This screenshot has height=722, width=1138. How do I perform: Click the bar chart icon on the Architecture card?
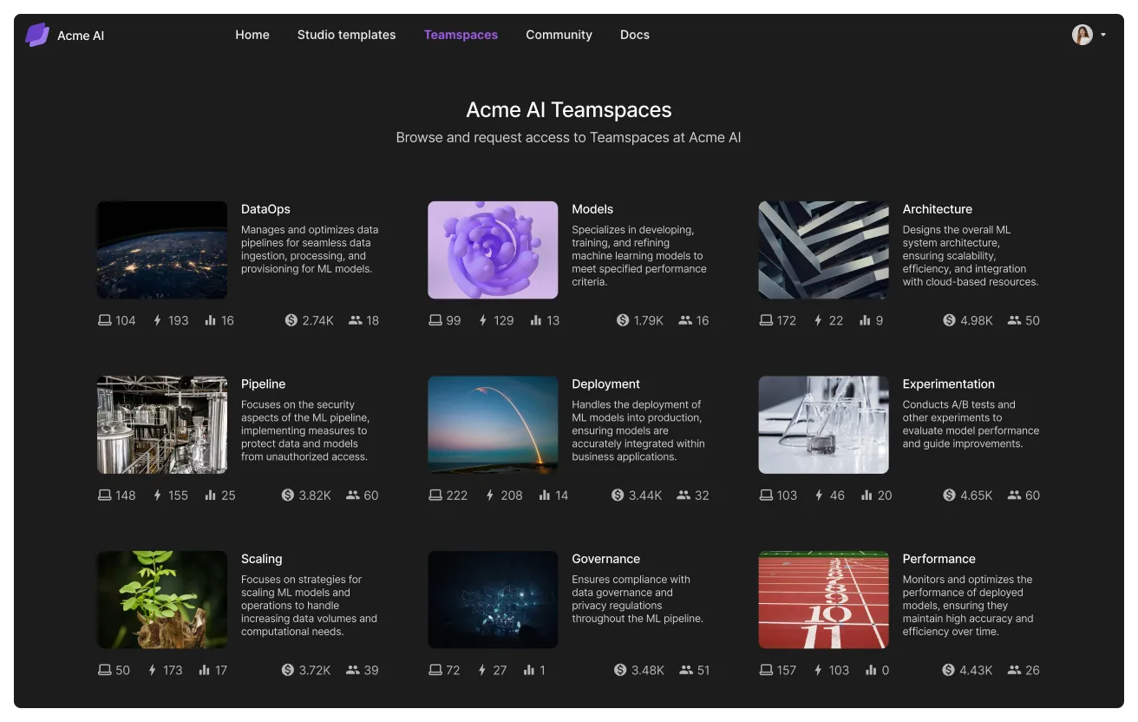coord(865,320)
